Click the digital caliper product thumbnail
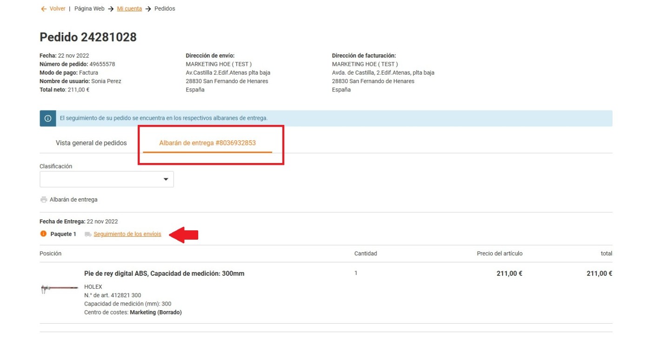 coord(60,289)
